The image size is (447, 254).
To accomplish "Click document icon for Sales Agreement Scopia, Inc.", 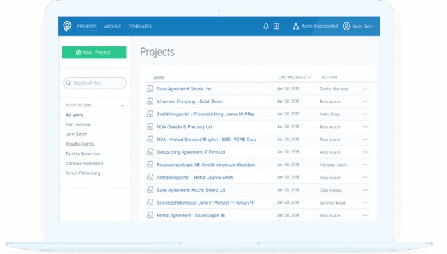I will click(x=150, y=89).
